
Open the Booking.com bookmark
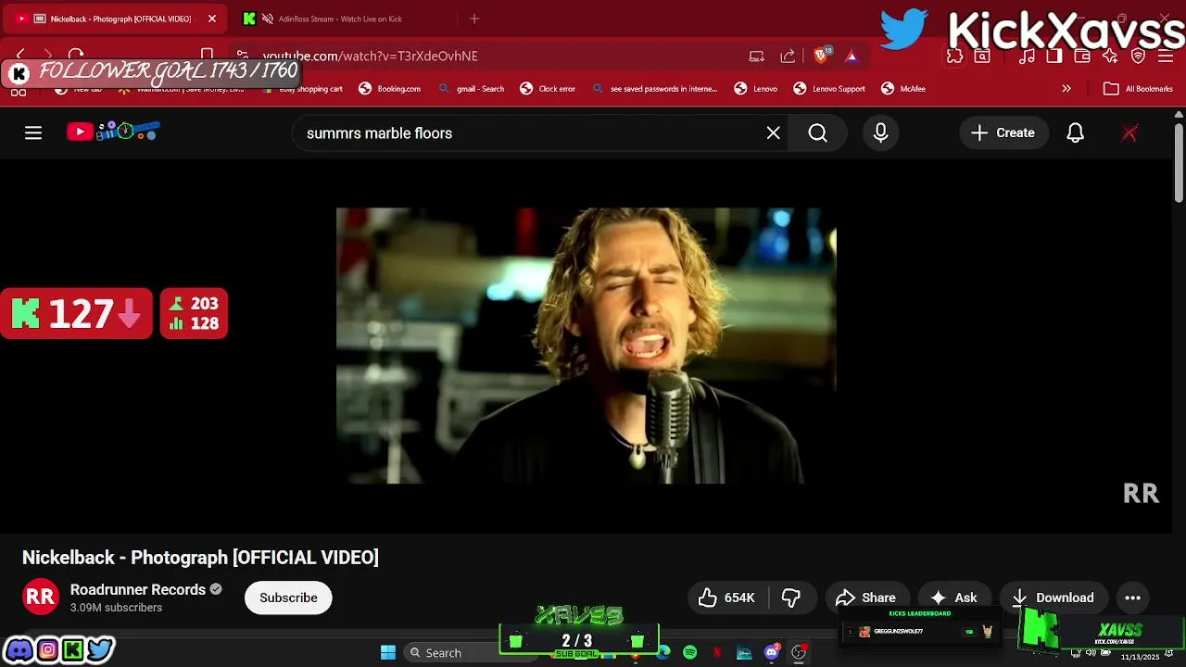(x=390, y=89)
